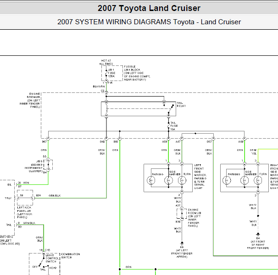Click the 'LIGHT CONTROL SWITCH' label
The height and width of the screenshot is (275, 278).
pyautogui.click(x=52, y=259)
